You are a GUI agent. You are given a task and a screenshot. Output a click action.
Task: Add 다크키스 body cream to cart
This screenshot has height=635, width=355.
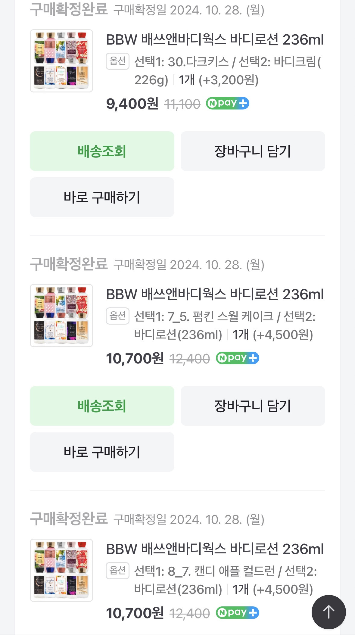[x=253, y=151]
